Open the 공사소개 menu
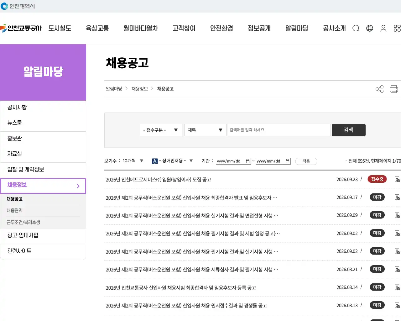 coord(334,28)
